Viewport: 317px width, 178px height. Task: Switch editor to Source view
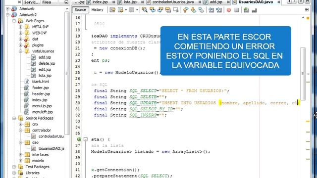80,10
